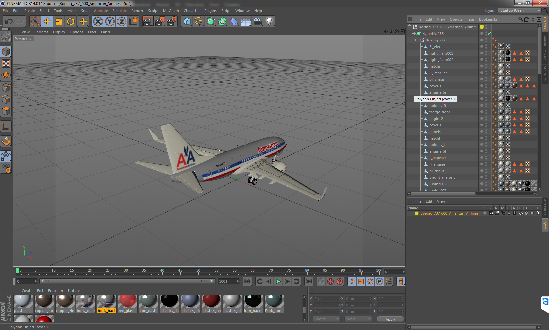Click the X position field
The image size is (549, 330).
(327, 299)
